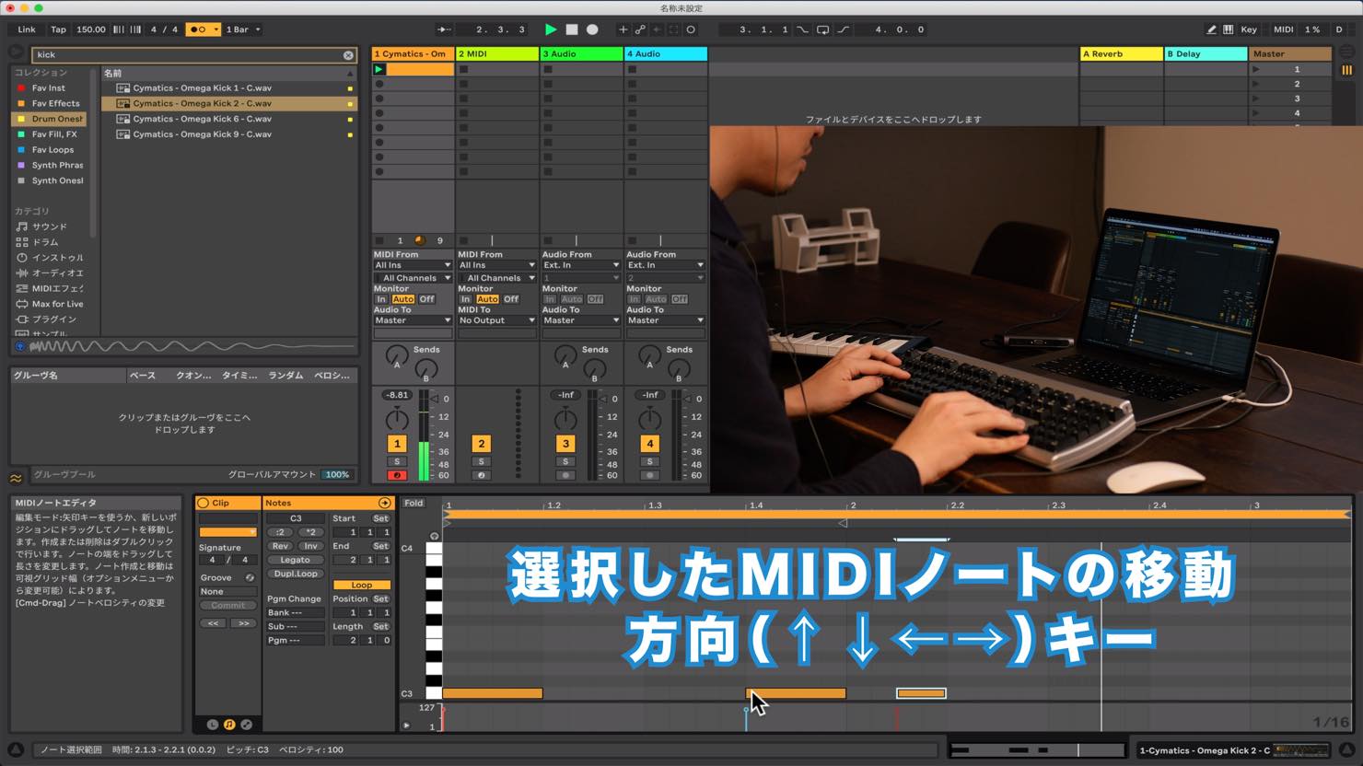
Task: Toggle track 1 activator button
Action: (x=397, y=444)
